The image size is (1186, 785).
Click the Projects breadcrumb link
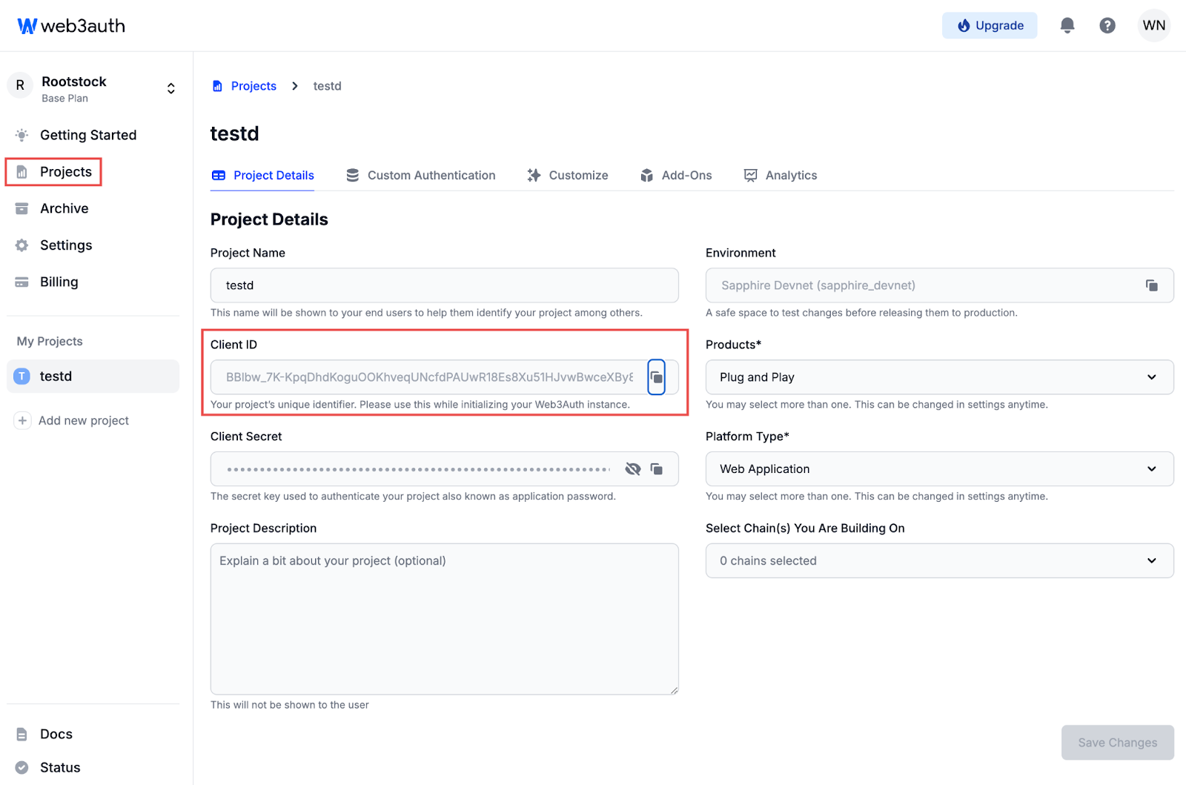point(254,86)
